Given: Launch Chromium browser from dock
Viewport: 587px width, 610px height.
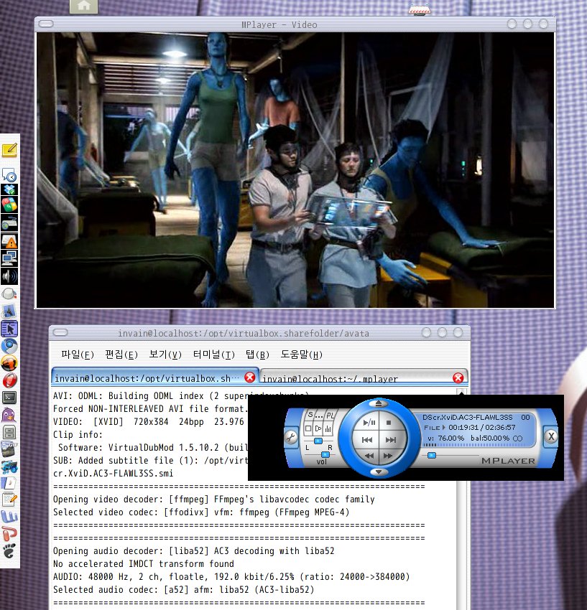Looking at the screenshot, I should pos(9,346).
